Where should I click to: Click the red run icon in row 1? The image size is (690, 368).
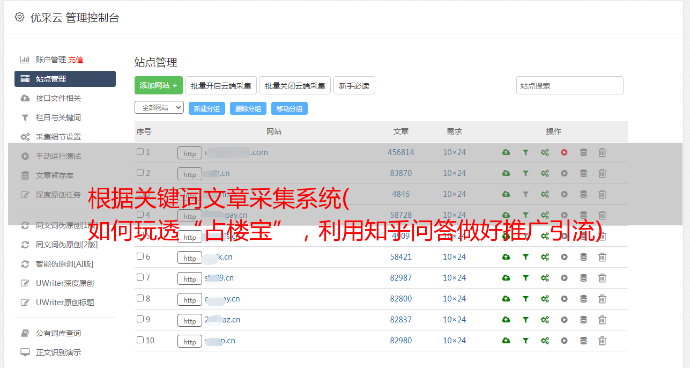[564, 152]
